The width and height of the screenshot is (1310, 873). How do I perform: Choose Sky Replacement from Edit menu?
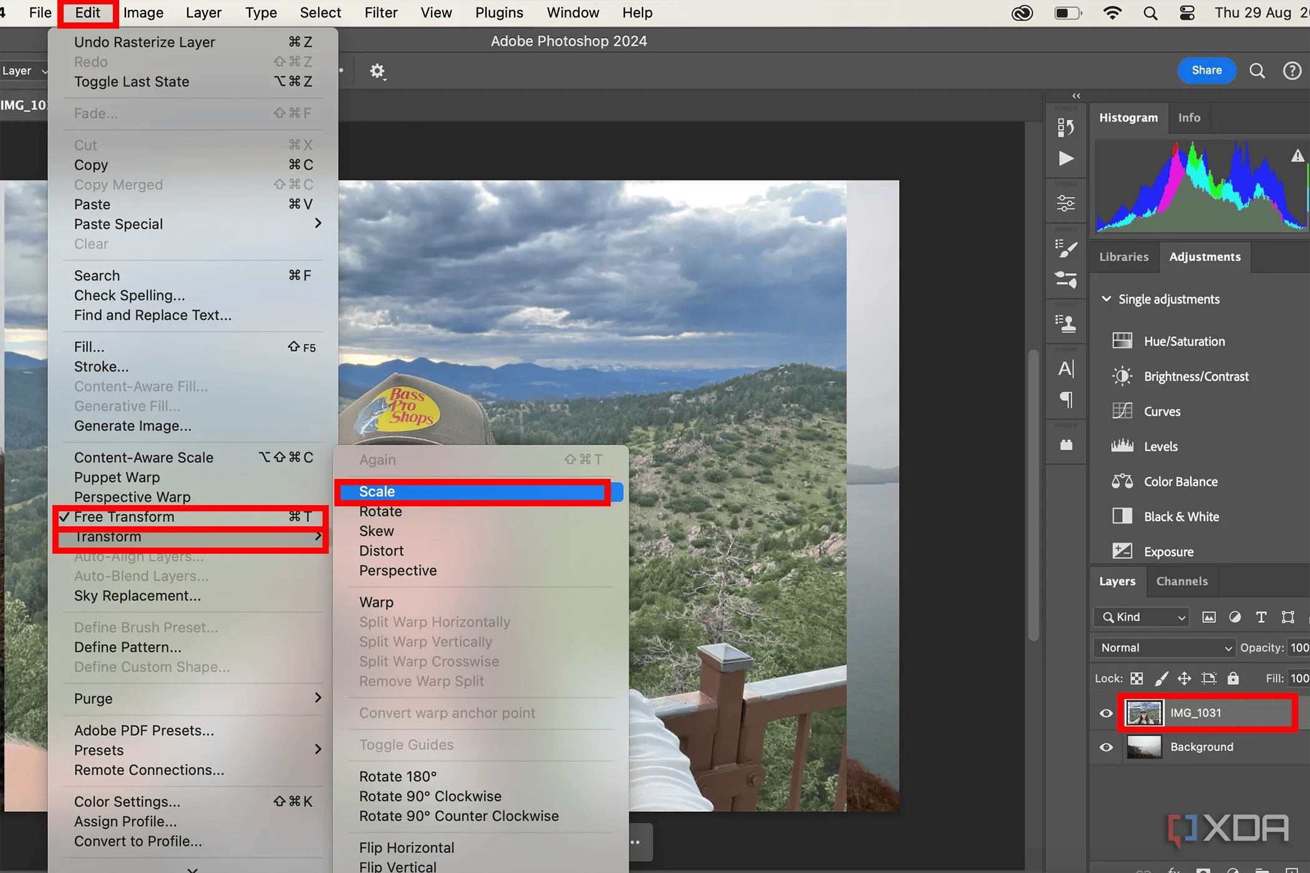(137, 596)
